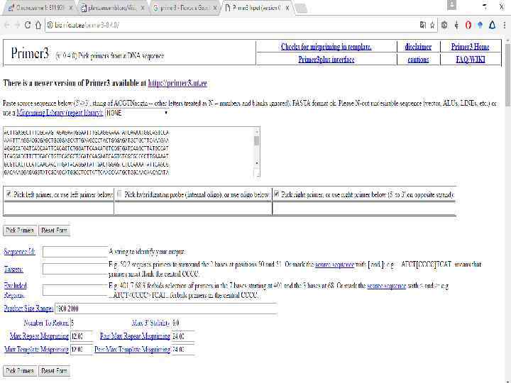Screen dimensions: 511x383
Task: Open the FAQ/WIKI link
Action: (x=471, y=60)
